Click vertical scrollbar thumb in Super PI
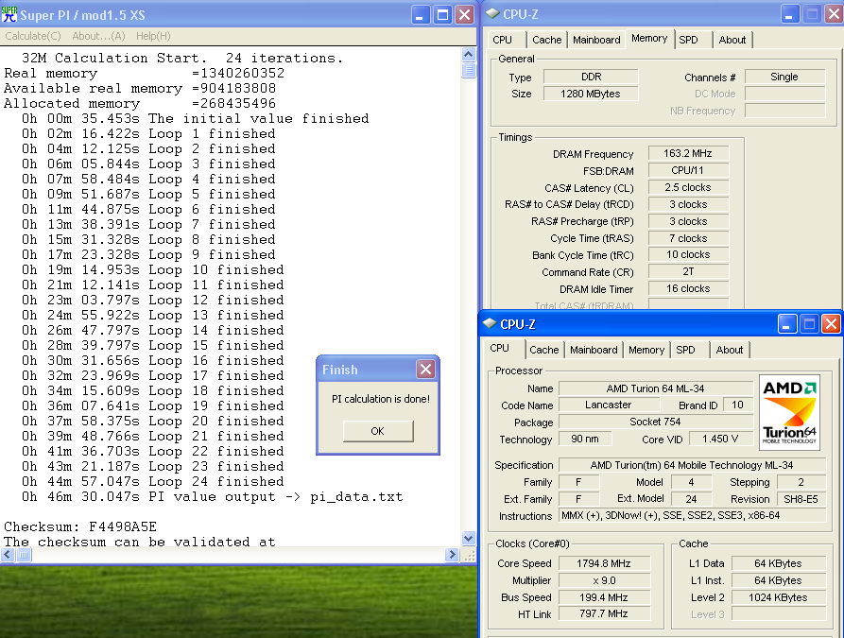The height and width of the screenshot is (638, 844). [x=468, y=70]
